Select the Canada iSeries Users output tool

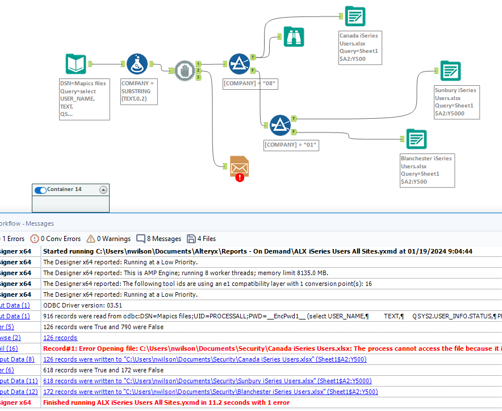coord(355,16)
